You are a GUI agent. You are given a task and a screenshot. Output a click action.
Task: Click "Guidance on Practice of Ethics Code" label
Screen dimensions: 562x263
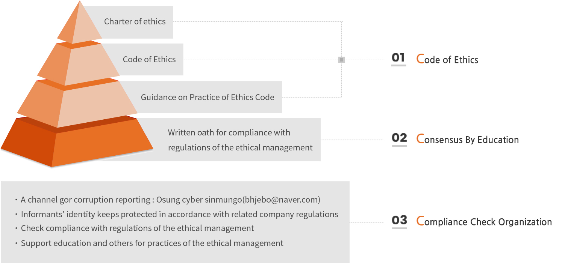tap(208, 98)
